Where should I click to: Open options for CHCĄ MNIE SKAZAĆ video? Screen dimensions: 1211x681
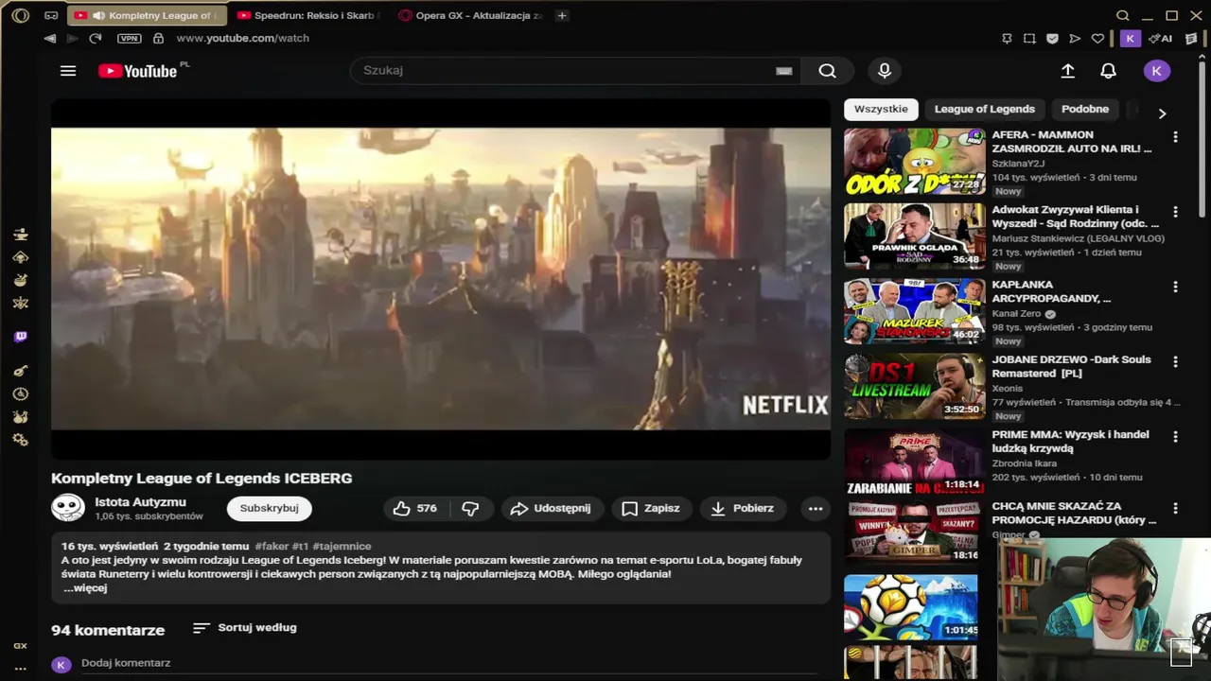(x=1175, y=508)
